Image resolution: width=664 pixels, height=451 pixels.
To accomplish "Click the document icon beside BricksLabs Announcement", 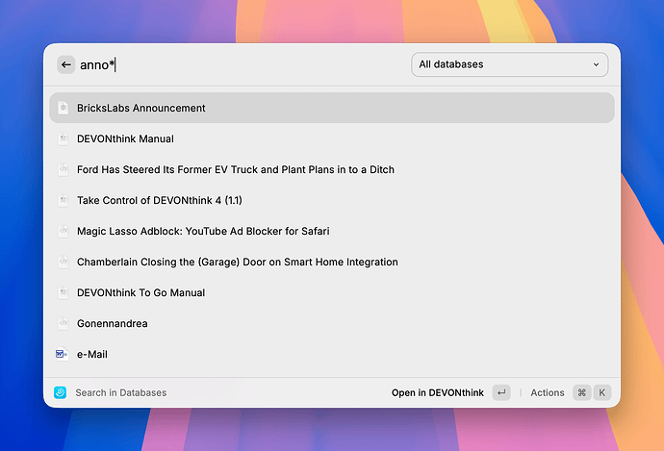I will [62, 108].
